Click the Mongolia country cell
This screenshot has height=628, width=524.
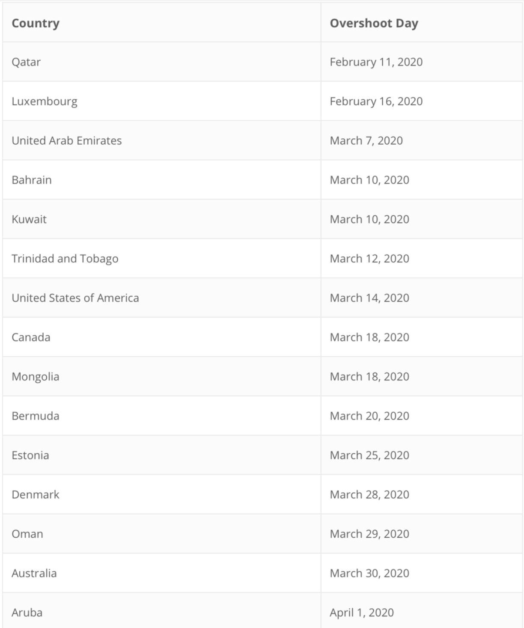(36, 377)
